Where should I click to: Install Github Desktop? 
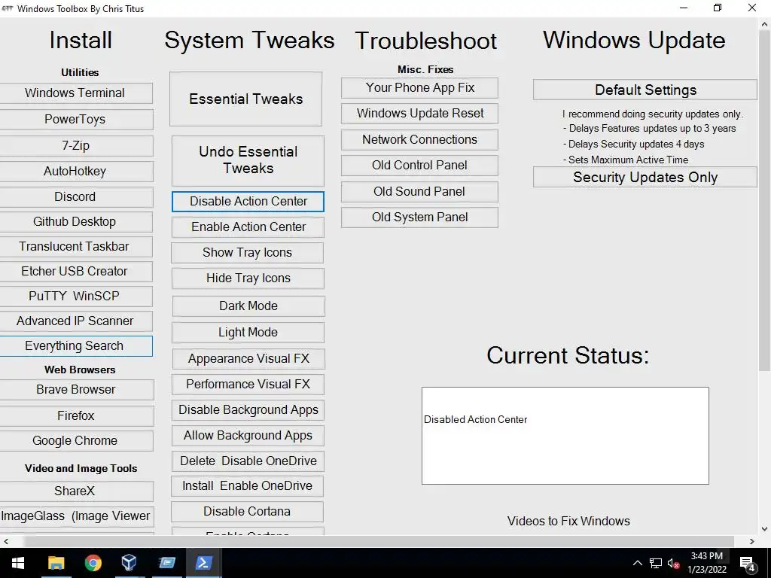pos(75,222)
